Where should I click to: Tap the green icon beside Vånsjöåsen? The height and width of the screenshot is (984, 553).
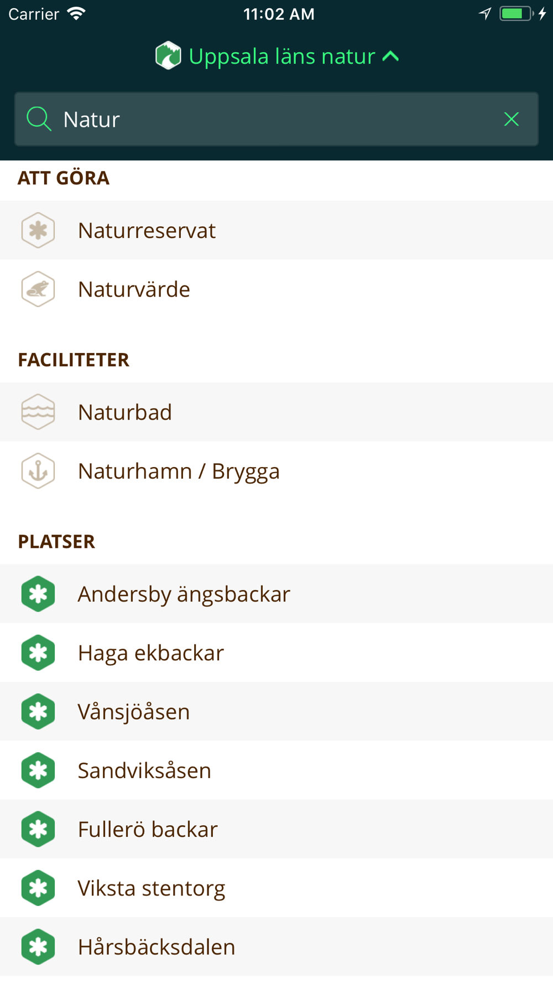point(38,711)
